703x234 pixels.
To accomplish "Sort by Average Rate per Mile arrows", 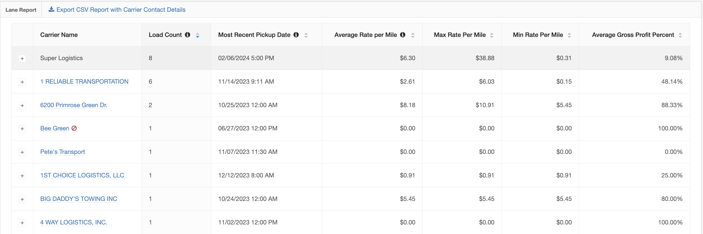I will click(413, 35).
